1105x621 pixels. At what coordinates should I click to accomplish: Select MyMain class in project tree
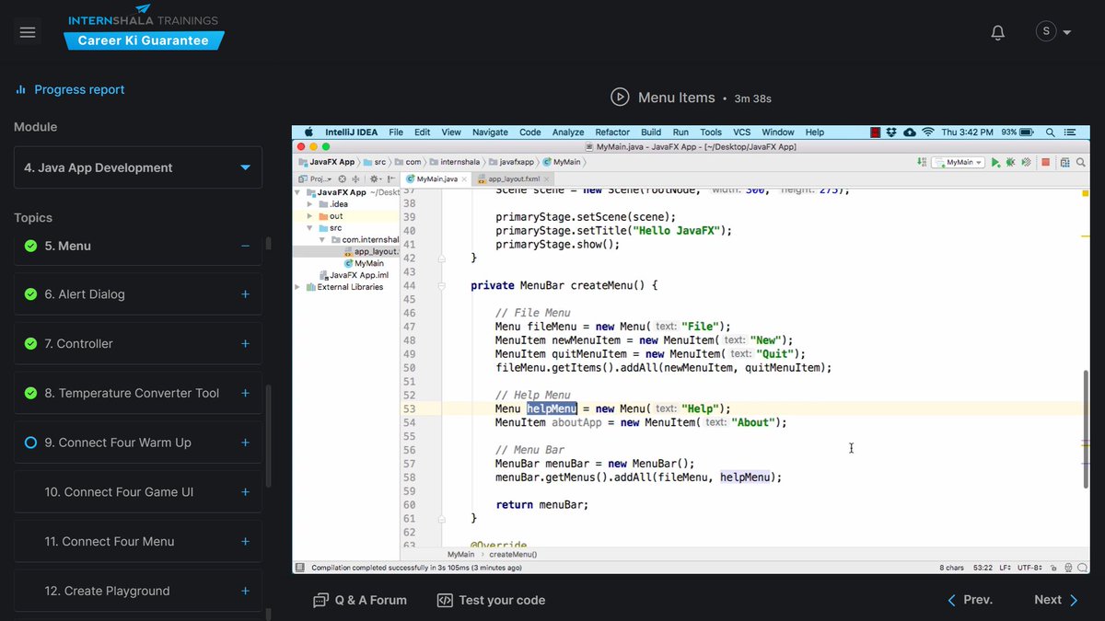(363, 263)
